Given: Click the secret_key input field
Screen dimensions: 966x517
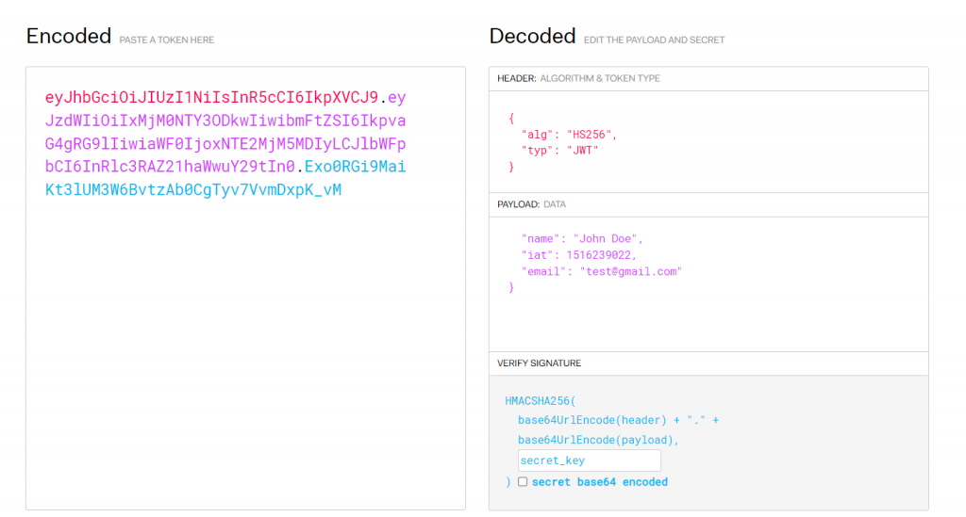Looking at the screenshot, I should pos(589,460).
